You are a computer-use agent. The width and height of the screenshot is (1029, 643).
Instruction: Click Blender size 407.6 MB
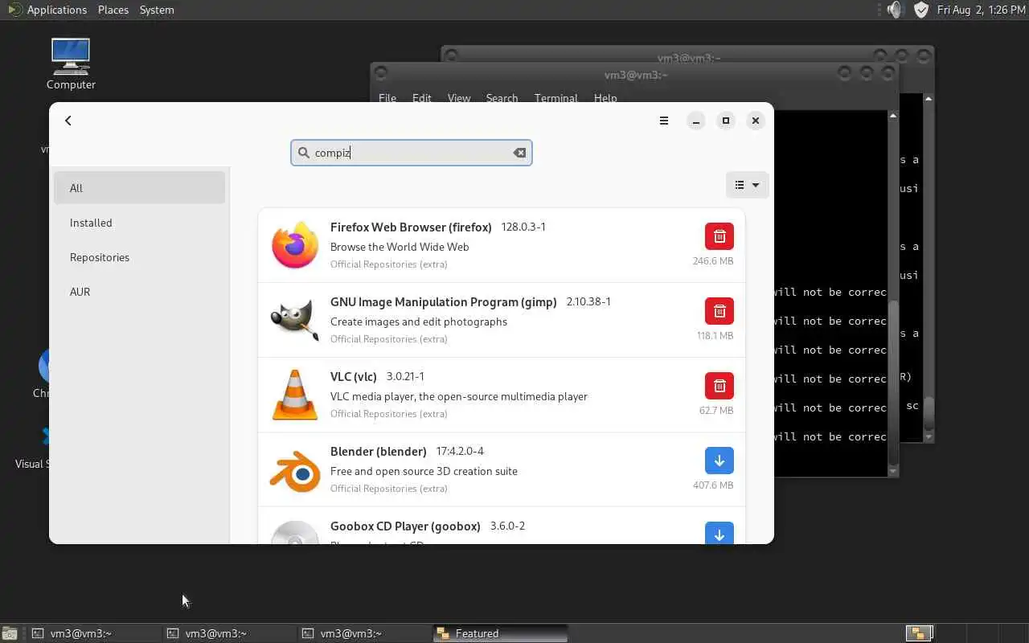tap(713, 485)
